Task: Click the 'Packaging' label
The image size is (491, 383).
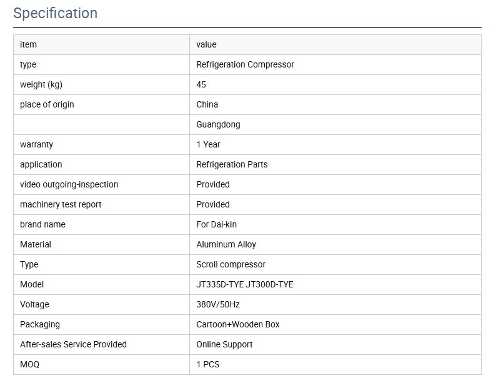Action: tap(40, 325)
